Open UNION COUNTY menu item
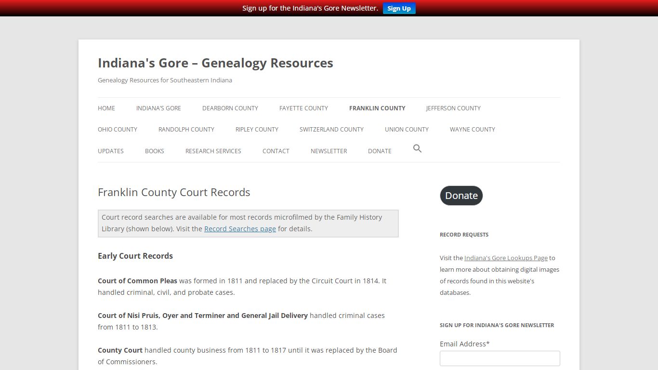 click(x=407, y=130)
